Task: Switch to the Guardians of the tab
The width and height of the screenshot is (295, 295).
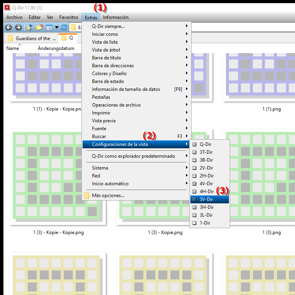Action: (32, 39)
